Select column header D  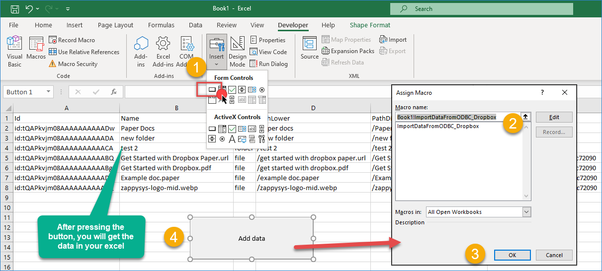click(313, 108)
